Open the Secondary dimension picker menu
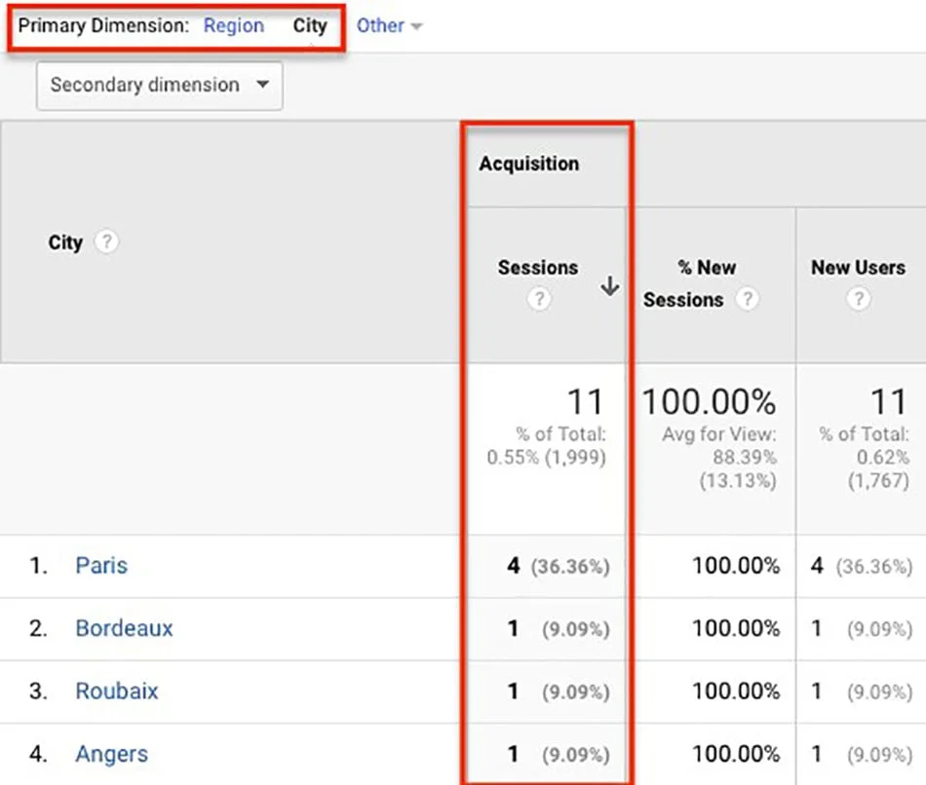 (x=159, y=86)
